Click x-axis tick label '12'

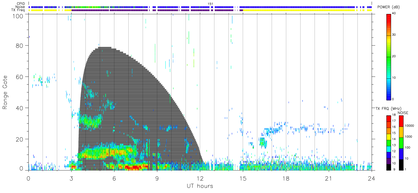[200, 178]
